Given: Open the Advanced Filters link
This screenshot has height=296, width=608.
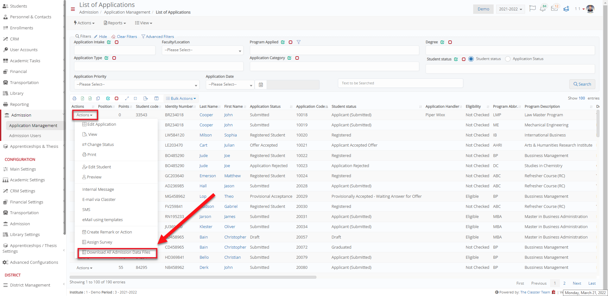Looking at the screenshot, I should [x=158, y=36].
